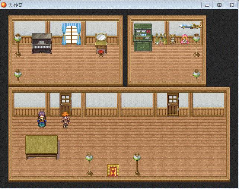Click the olive green table

point(42,147)
